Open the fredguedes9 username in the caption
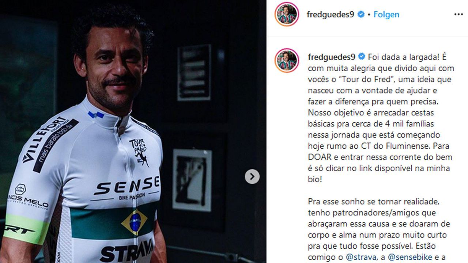Screen dimensions: 468x263 (332, 57)
